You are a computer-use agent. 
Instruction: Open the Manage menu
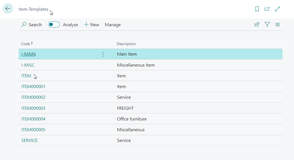[113, 25]
